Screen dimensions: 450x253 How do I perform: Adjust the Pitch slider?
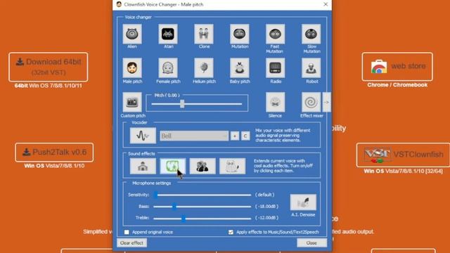pyautogui.click(x=182, y=104)
